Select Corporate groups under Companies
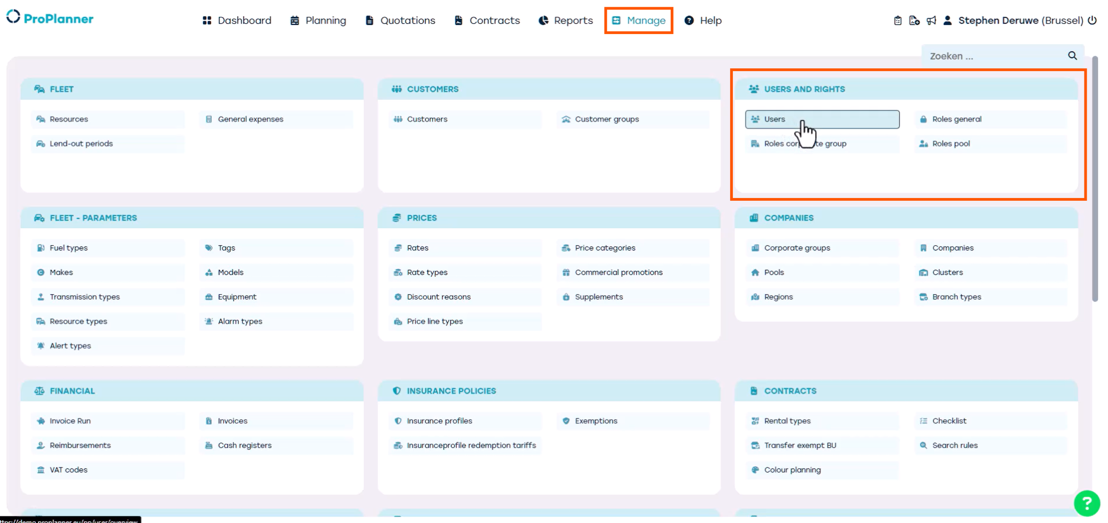Image resolution: width=1108 pixels, height=523 pixels. (797, 248)
